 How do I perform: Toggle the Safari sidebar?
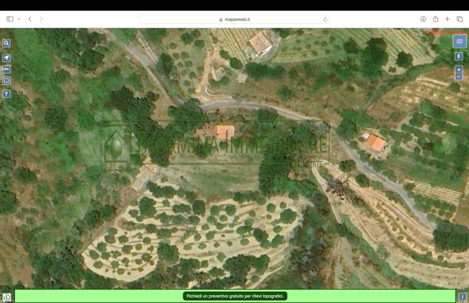[x=10, y=19]
